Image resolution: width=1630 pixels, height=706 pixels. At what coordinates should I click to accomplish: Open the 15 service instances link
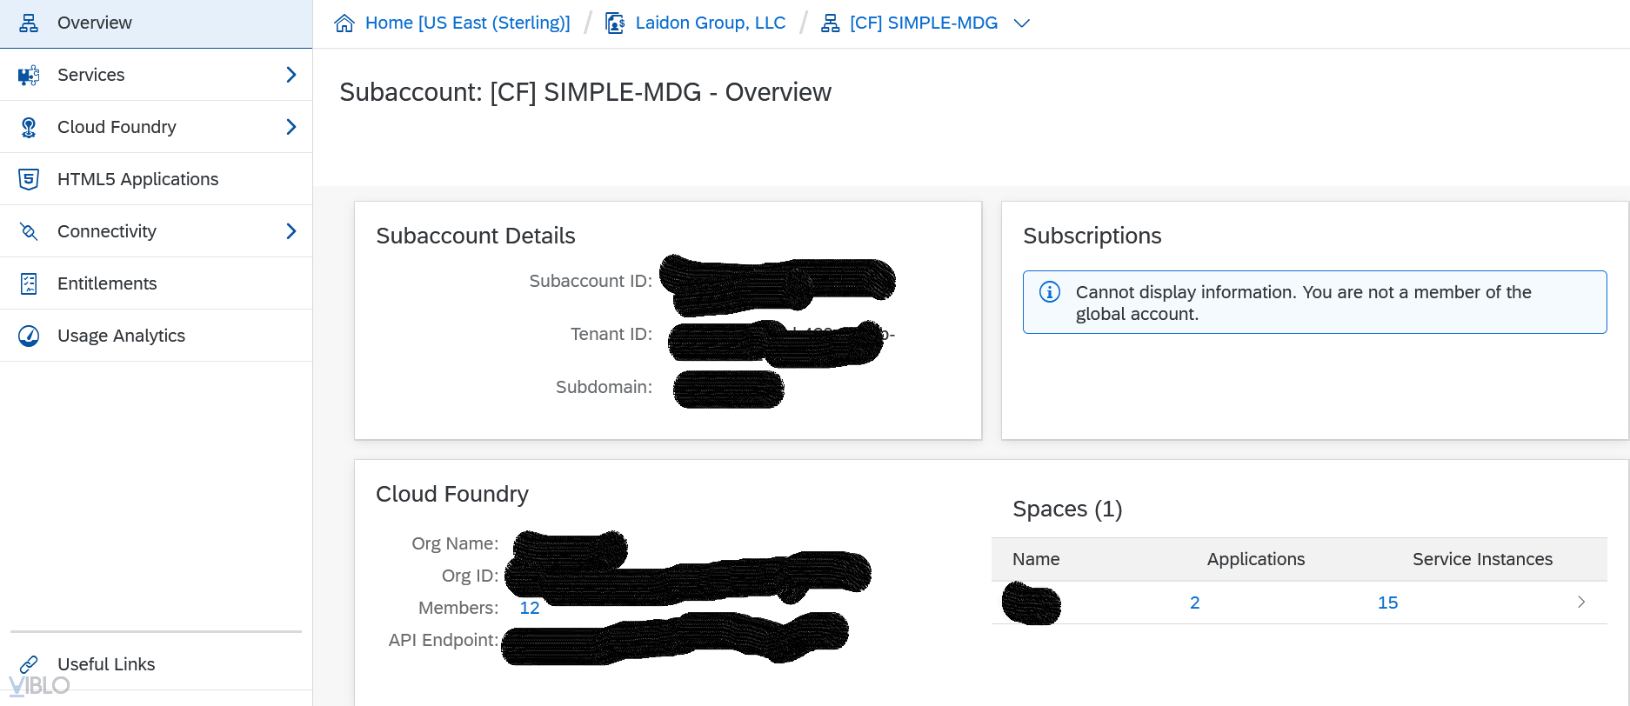[1387, 602]
